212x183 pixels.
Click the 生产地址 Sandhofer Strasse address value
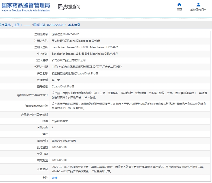click(85, 54)
